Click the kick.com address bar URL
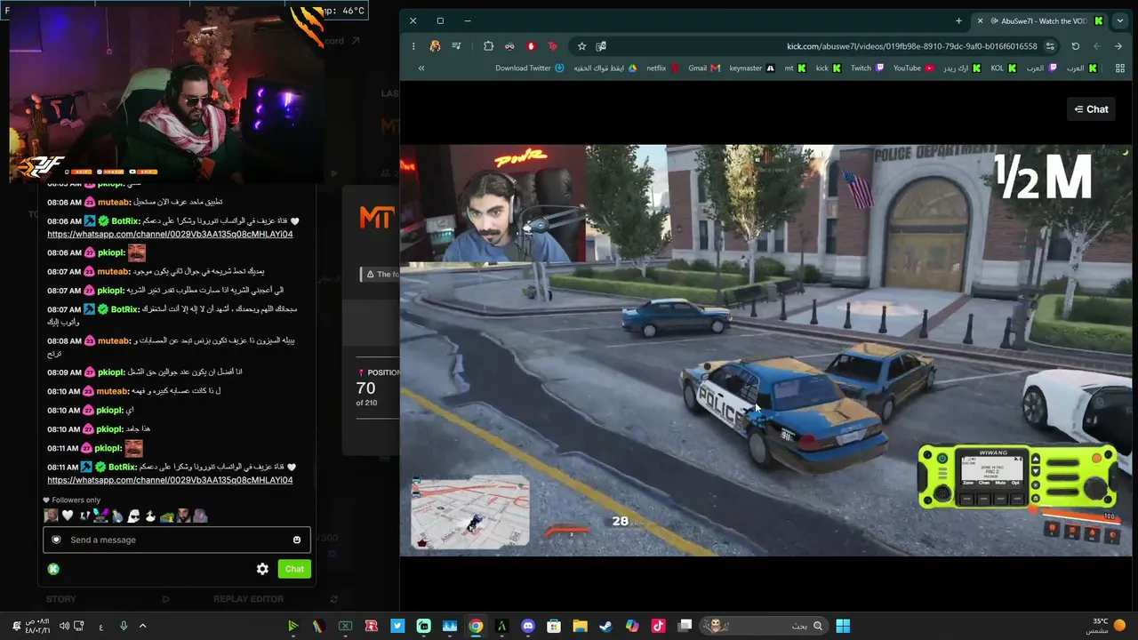Screen dimensions: 1138x640 click(911, 46)
